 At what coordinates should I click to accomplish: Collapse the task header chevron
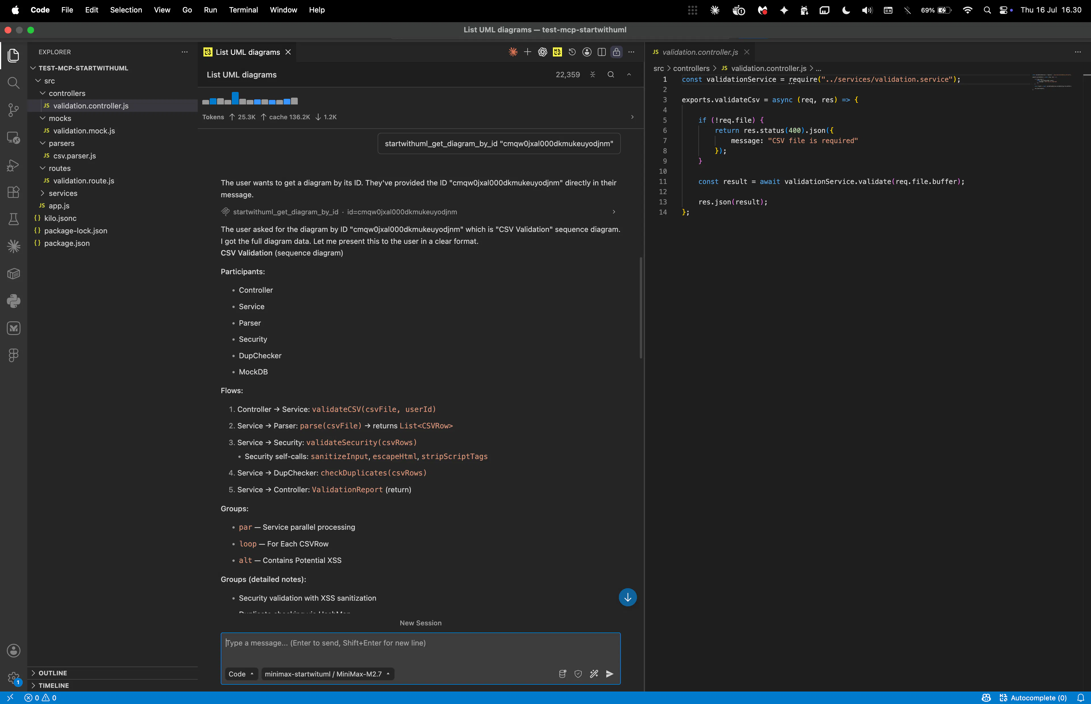point(629,74)
